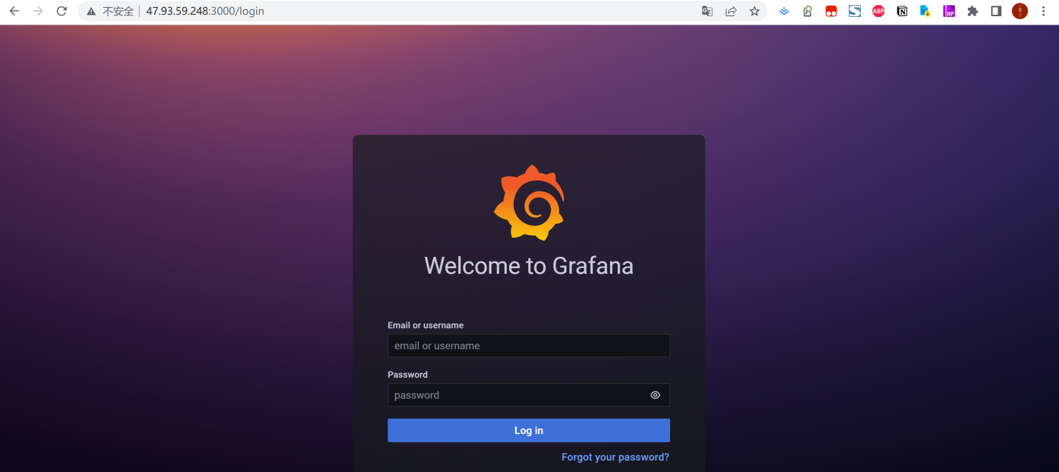1059x472 pixels.
Task: Open the Notion web clipper extension
Action: [x=902, y=11]
